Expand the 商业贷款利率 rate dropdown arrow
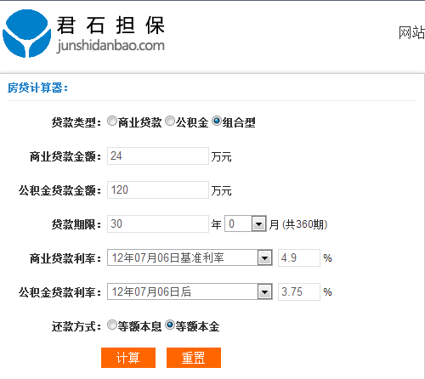This screenshot has height=379, width=425. (x=265, y=257)
